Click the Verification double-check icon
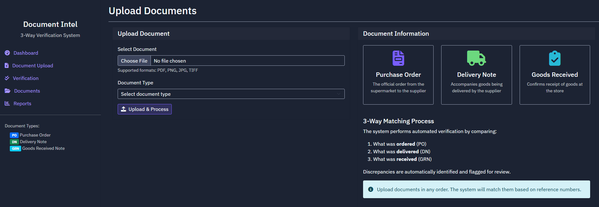Screen dimensions: 599x207 7,78
